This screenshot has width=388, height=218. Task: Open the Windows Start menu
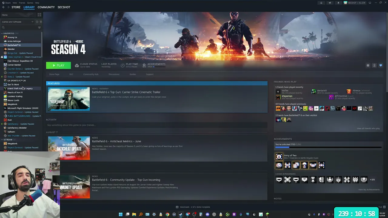[x=121, y=214]
